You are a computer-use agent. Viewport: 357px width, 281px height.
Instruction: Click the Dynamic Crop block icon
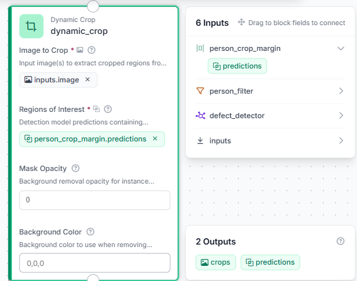pos(31,26)
